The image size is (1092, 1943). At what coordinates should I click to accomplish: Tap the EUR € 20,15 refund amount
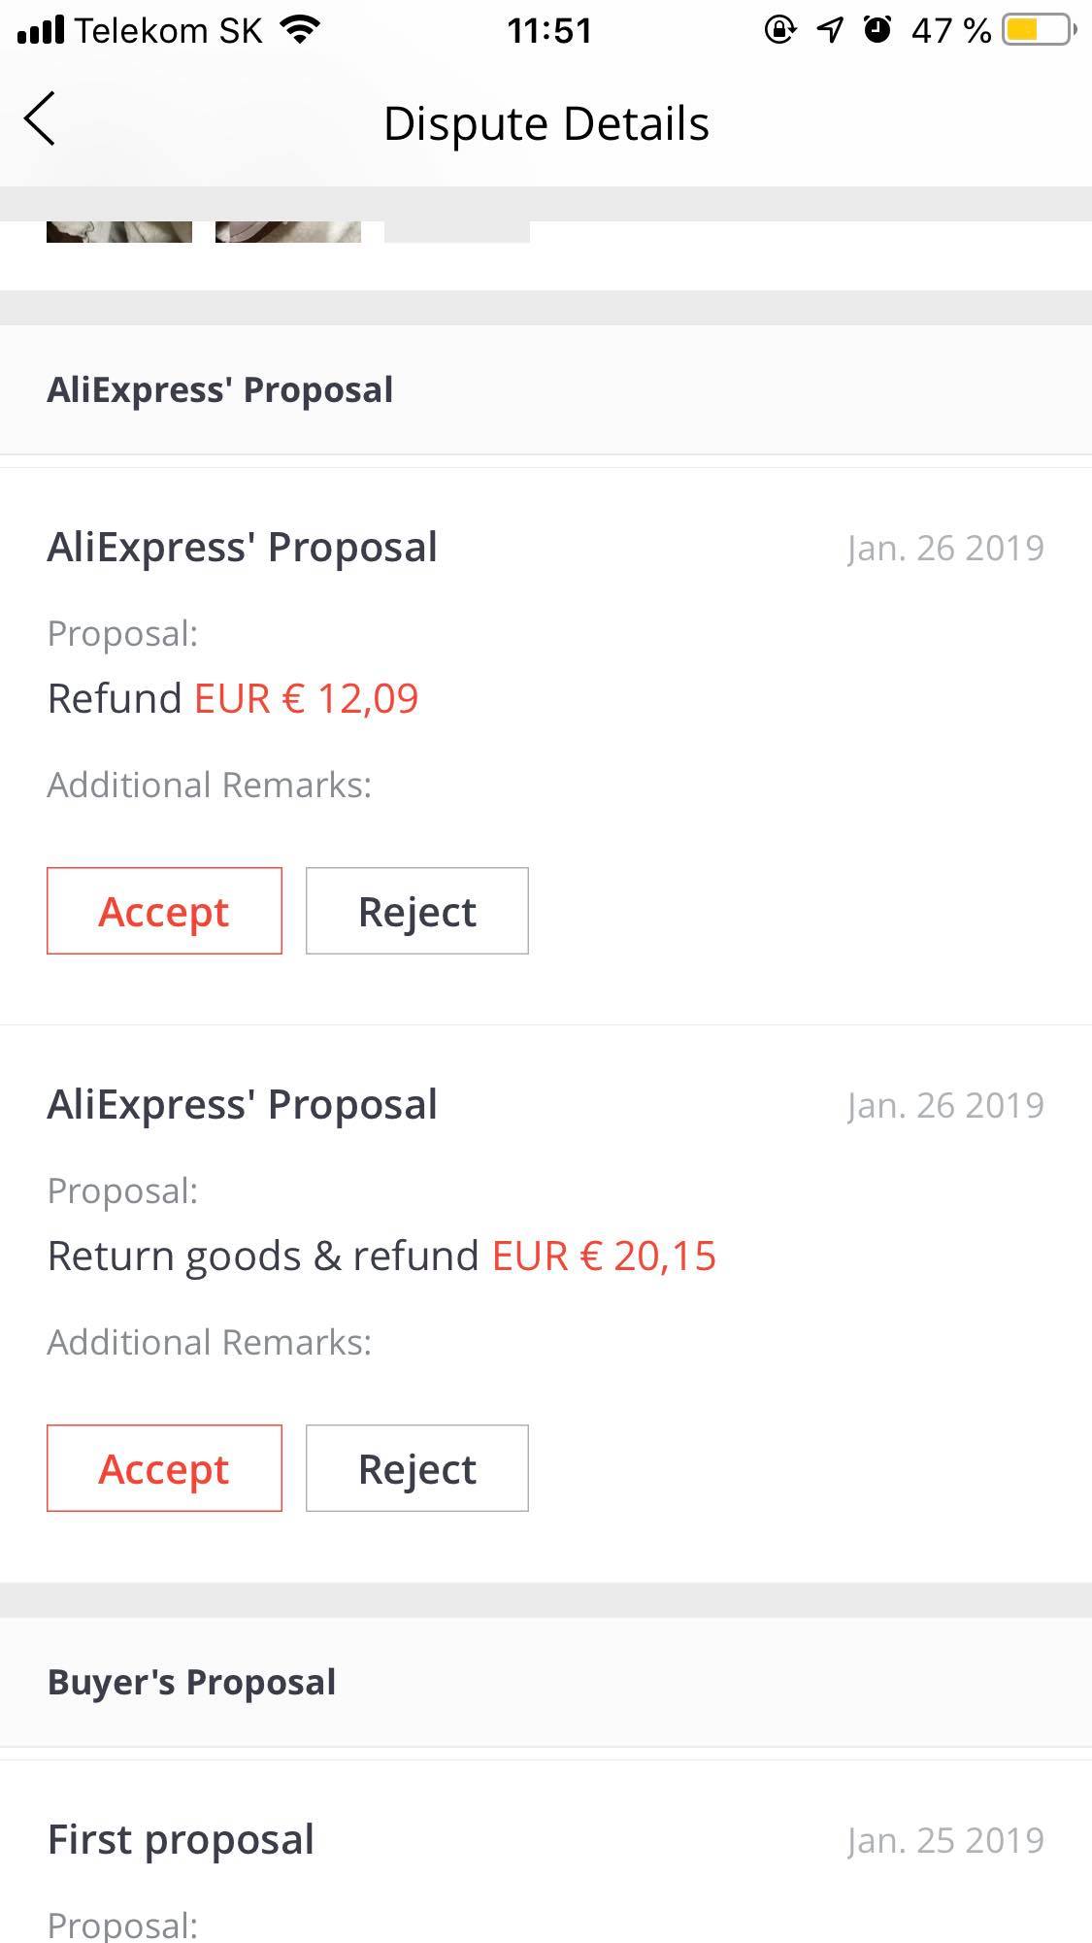click(x=604, y=1256)
